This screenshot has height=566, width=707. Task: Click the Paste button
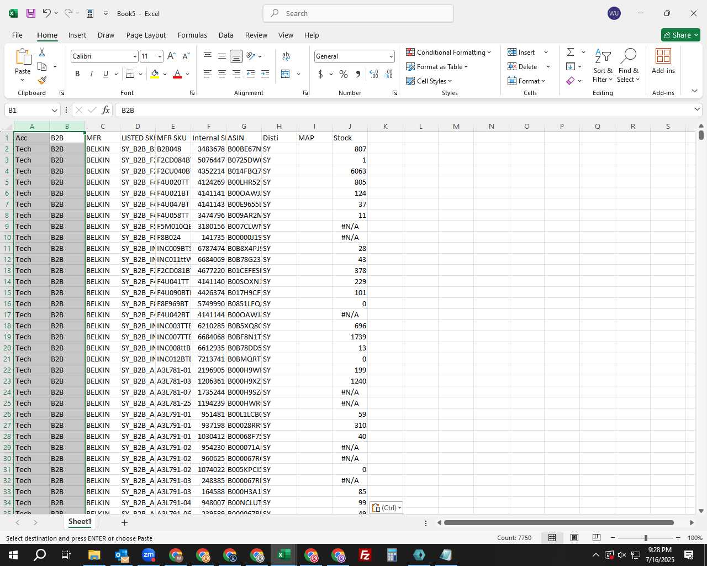pos(23,65)
